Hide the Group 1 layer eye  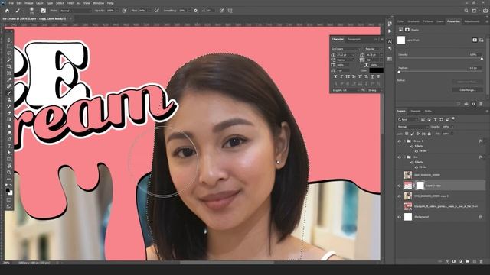[399, 141]
